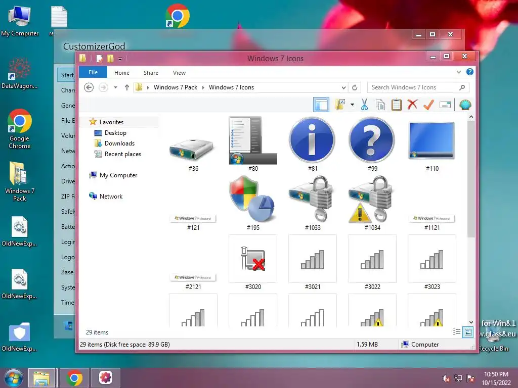Select Desktop in navigation pane

coord(115,133)
